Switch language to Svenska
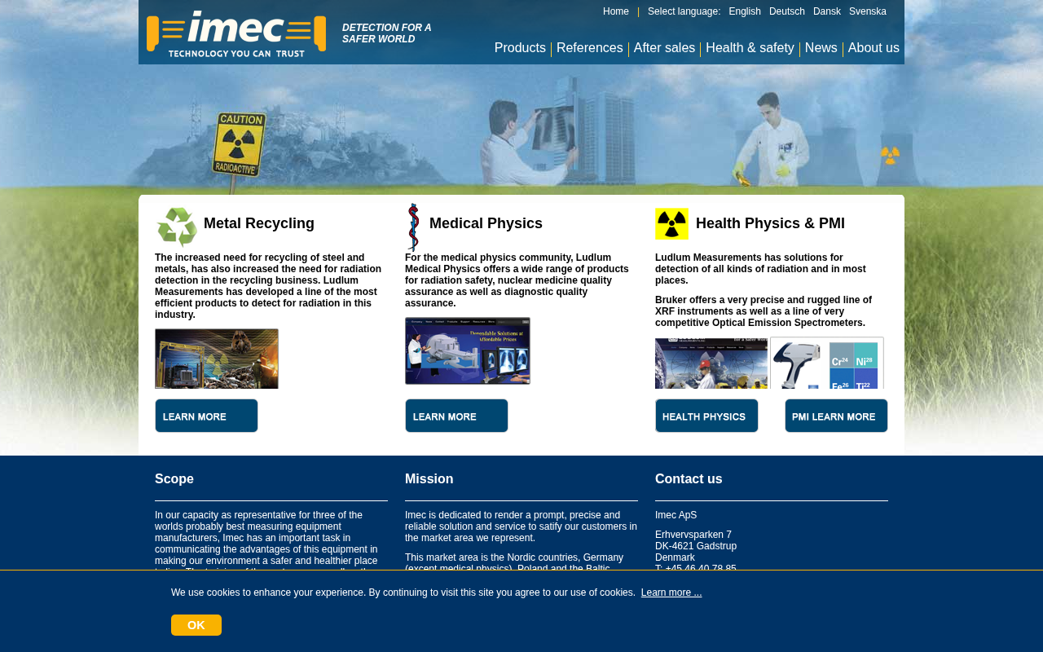 click(x=868, y=11)
